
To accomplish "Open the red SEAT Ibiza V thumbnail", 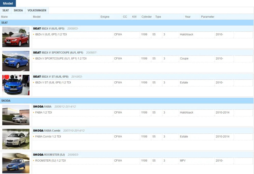I will pyautogui.click(x=16, y=37).
